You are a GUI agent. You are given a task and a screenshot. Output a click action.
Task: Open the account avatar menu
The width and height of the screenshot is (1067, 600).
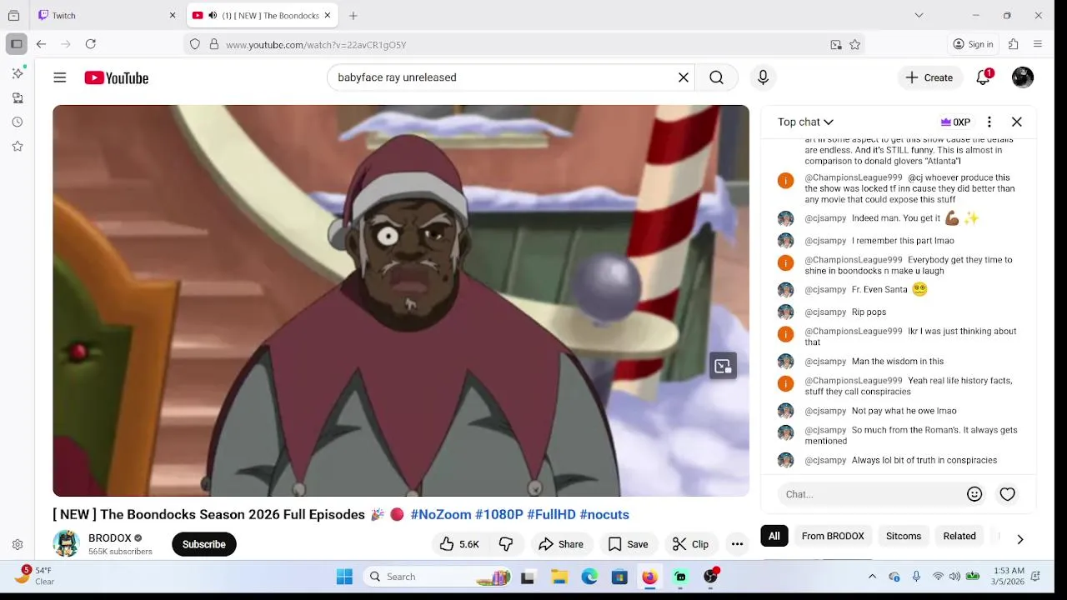[1023, 77]
